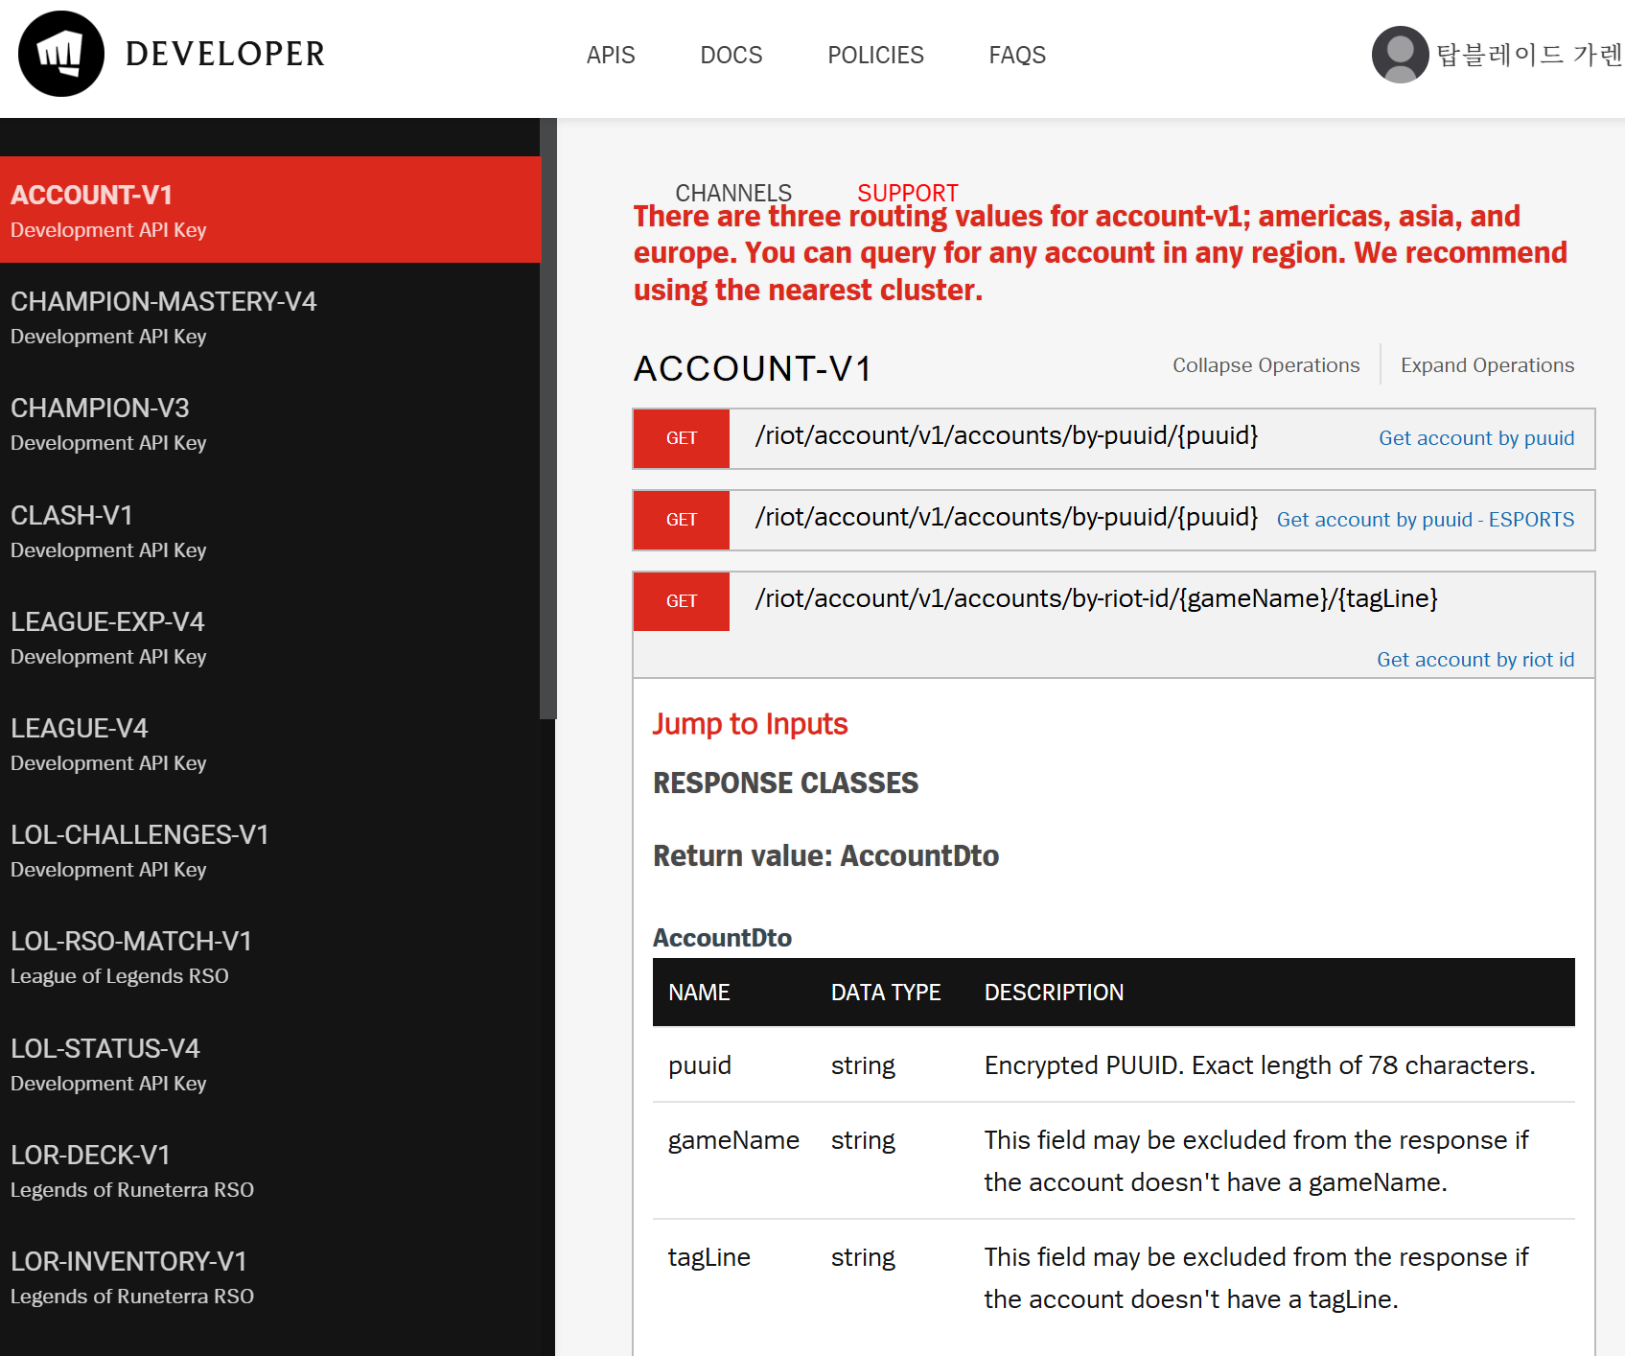Open LOL-CHALLENGES-V1 in the sidebar

tap(270, 850)
